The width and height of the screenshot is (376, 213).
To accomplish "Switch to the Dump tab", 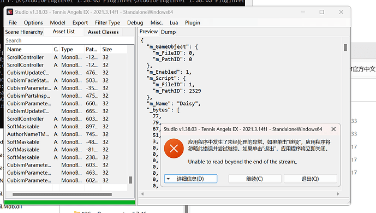I will click(168, 32).
